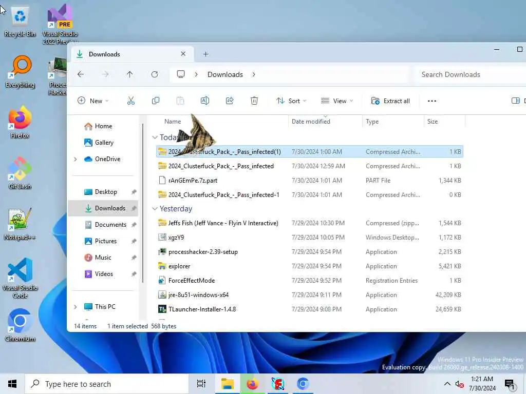Open Git Bash desktop shortcut
Viewport: 526px width, 394px height.
coord(20,173)
